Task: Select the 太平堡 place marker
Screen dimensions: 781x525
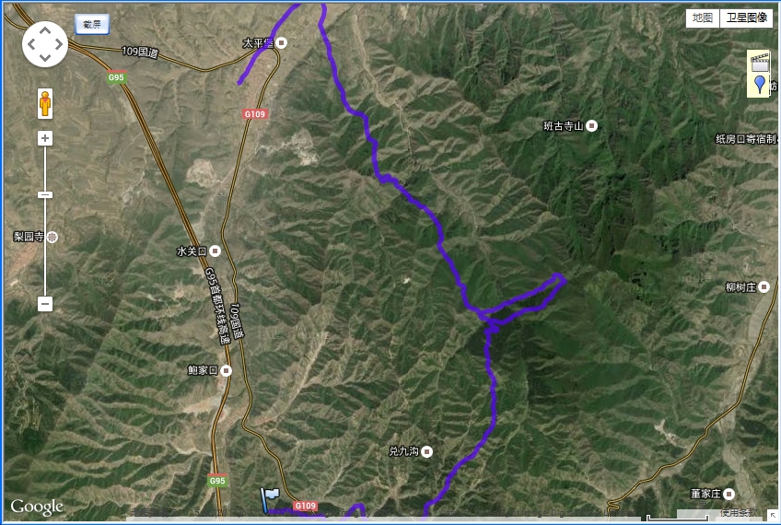Action: click(282, 43)
